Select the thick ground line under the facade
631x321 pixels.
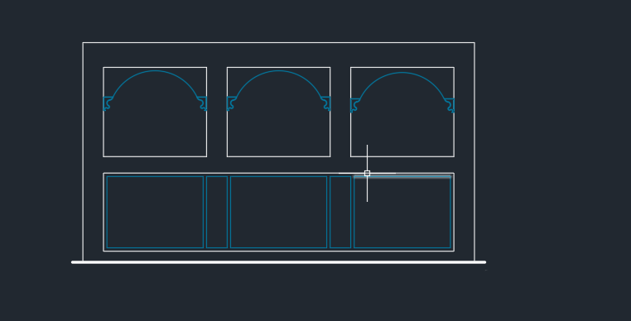[x=278, y=262]
